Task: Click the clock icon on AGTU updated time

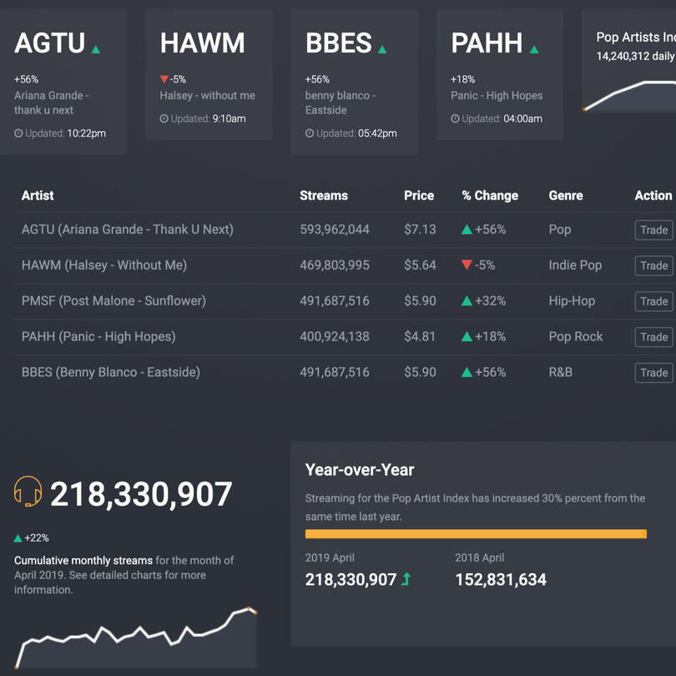Action: [18, 134]
